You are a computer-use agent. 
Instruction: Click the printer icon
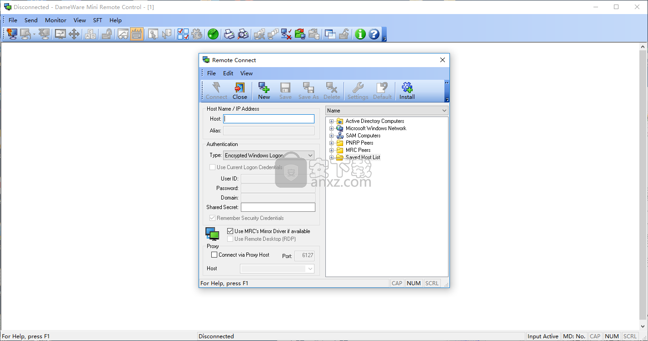[229, 34]
